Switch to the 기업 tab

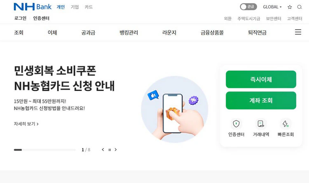[75, 7]
